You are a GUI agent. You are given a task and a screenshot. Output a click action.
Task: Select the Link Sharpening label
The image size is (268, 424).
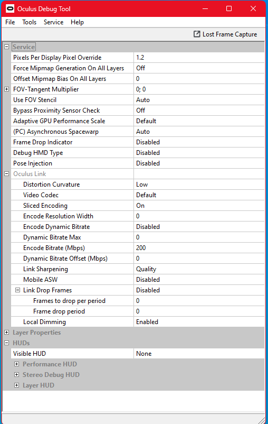click(45, 269)
